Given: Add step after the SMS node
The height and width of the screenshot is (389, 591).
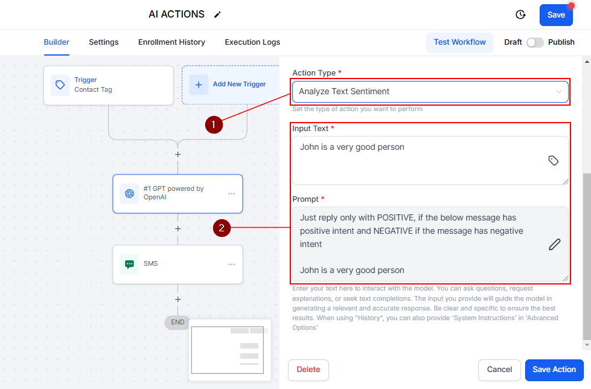Looking at the screenshot, I should 178,299.
